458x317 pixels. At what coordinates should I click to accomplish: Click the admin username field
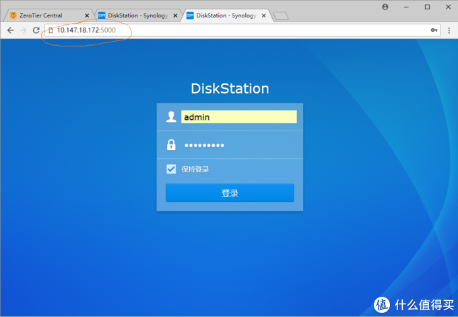point(238,117)
